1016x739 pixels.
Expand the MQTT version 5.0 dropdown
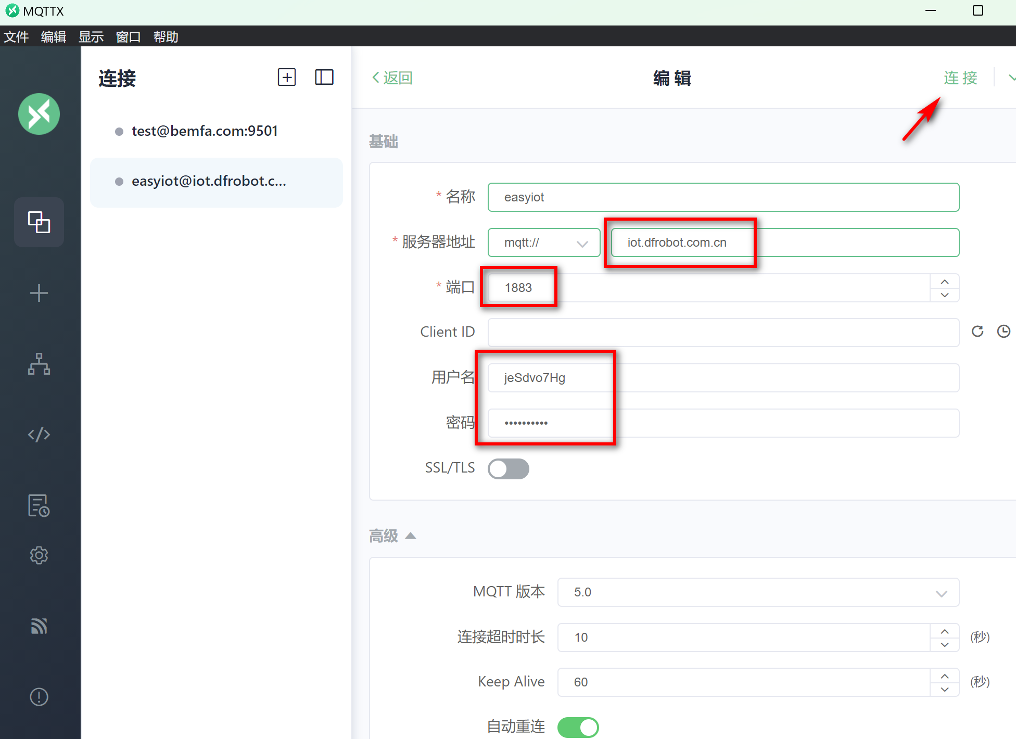[758, 592]
